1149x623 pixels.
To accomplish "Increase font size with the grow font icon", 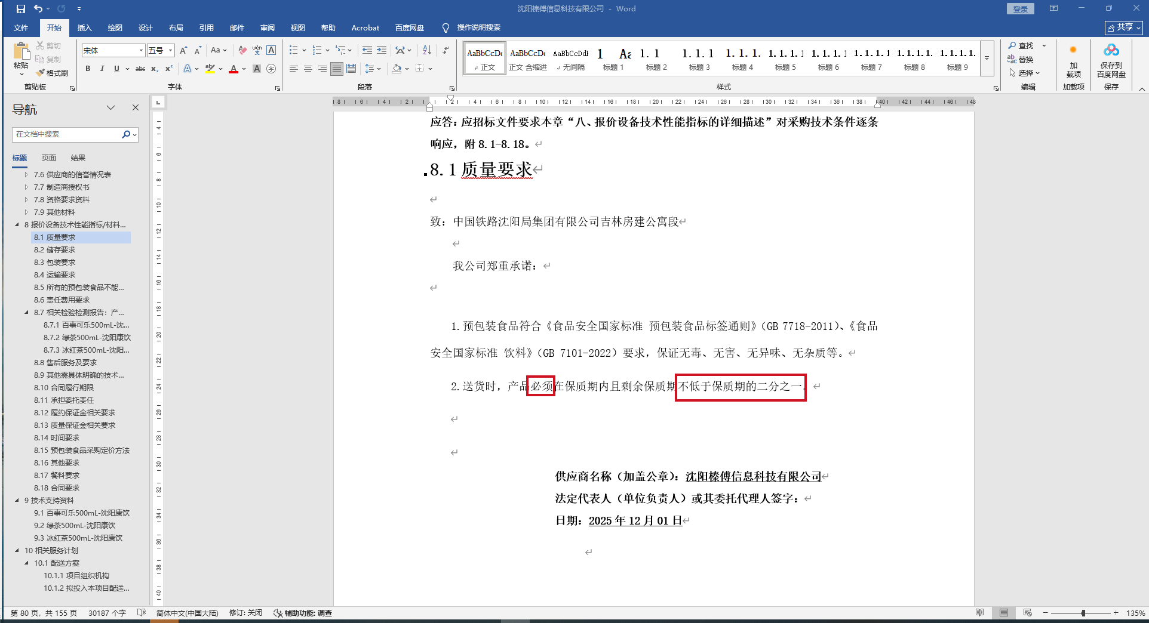I will pos(183,51).
